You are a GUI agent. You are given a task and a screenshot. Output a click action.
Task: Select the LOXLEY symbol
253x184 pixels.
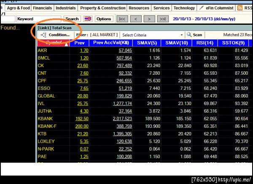click(46, 141)
